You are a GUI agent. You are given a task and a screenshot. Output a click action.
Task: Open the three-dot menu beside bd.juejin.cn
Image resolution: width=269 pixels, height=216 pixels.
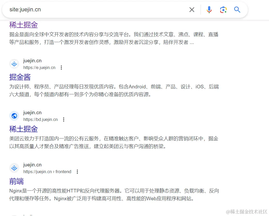tap(64, 119)
